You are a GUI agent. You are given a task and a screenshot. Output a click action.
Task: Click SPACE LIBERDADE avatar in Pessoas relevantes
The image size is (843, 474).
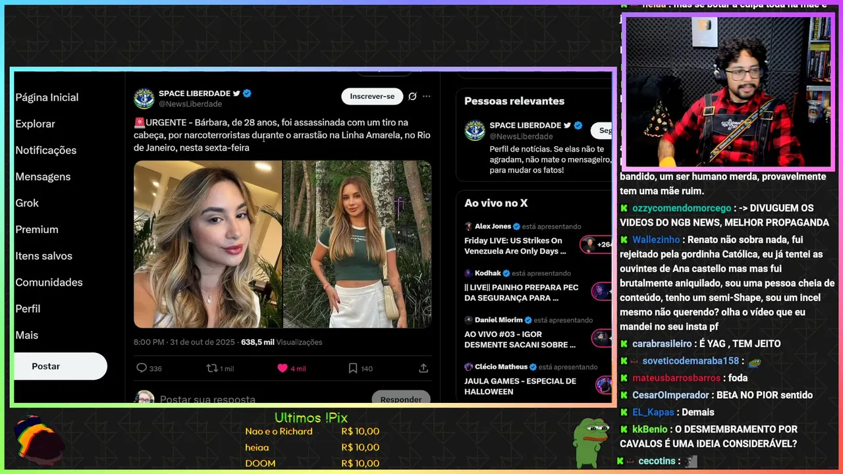[475, 130]
